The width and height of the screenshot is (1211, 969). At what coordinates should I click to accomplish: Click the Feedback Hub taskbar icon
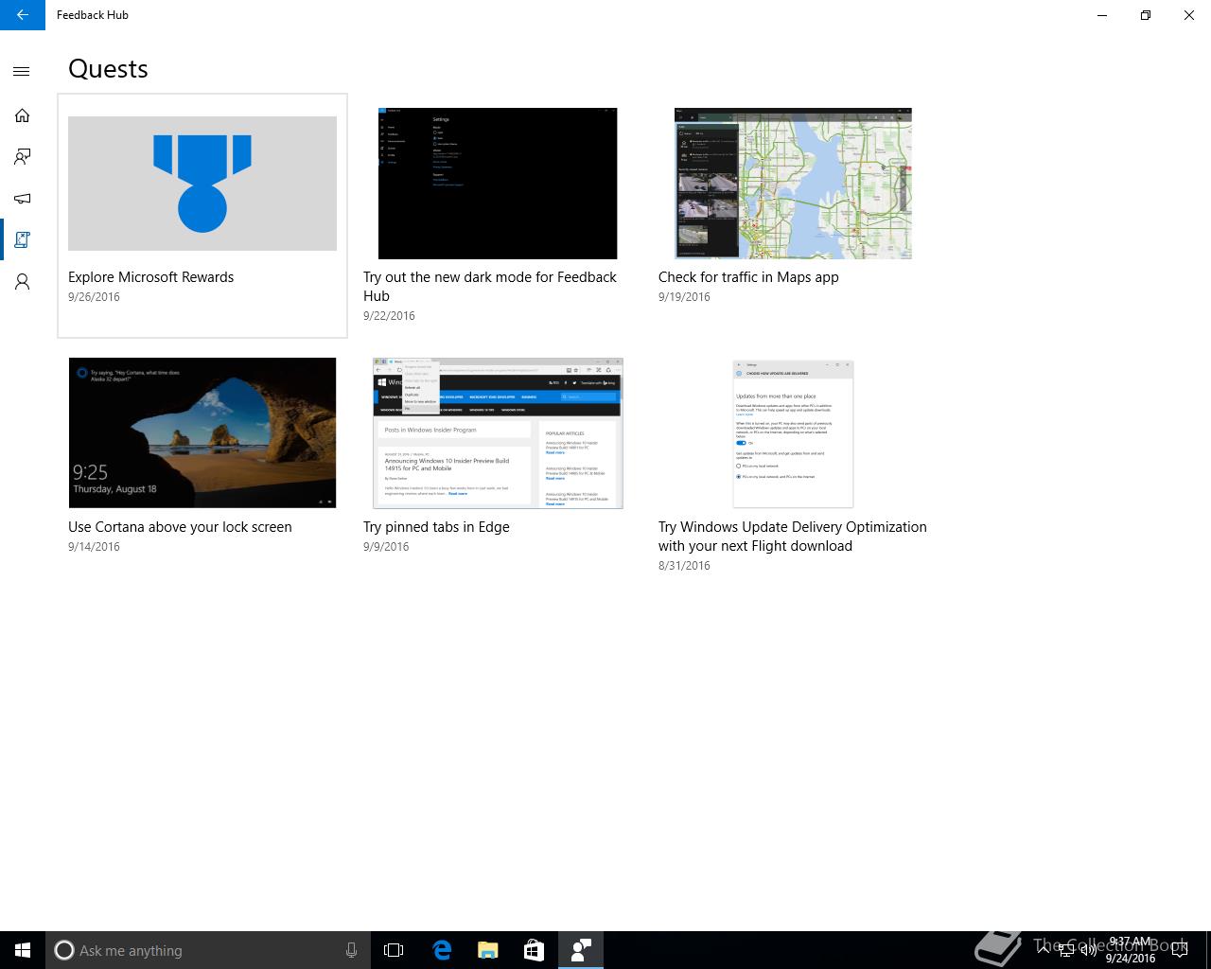(581, 950)
